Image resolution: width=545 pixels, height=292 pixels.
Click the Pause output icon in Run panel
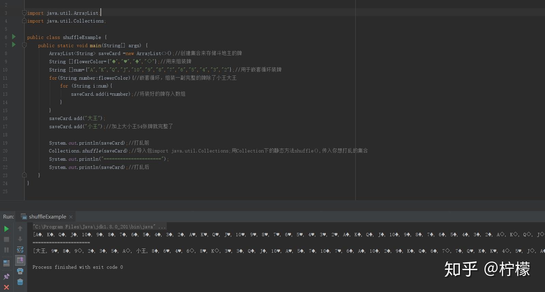pyautogui.click(x=6, y=250)
